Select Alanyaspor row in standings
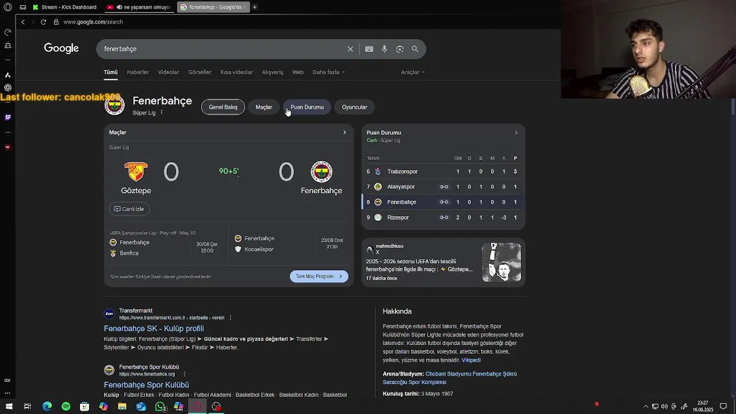 coord(443,187)
